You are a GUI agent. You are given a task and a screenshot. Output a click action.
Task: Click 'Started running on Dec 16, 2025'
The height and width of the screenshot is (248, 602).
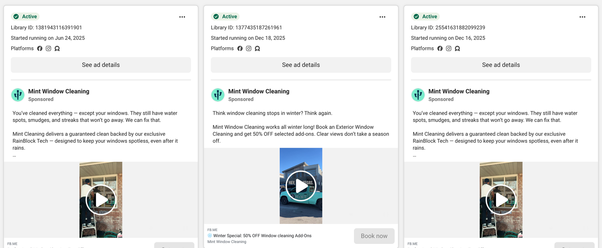(448, 38)
